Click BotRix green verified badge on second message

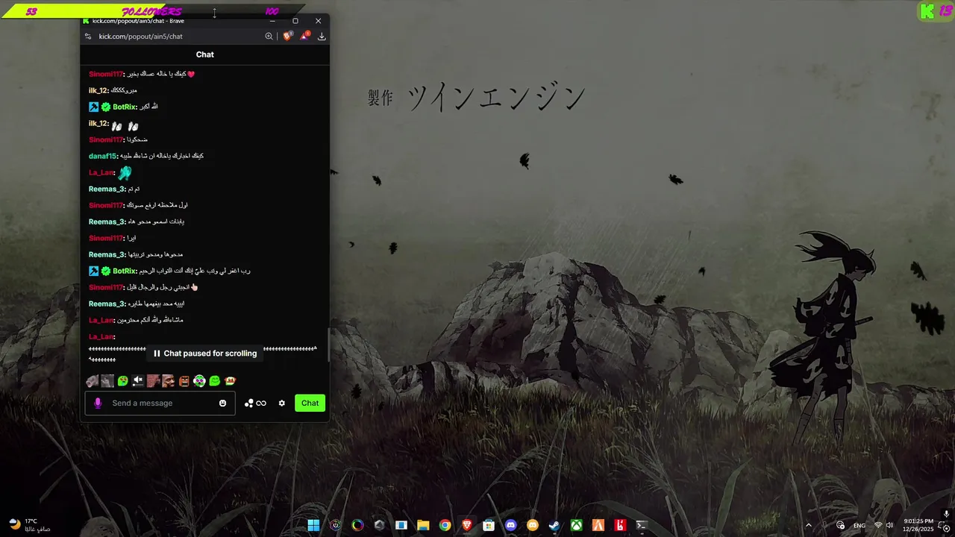click(x=106, y=271)
